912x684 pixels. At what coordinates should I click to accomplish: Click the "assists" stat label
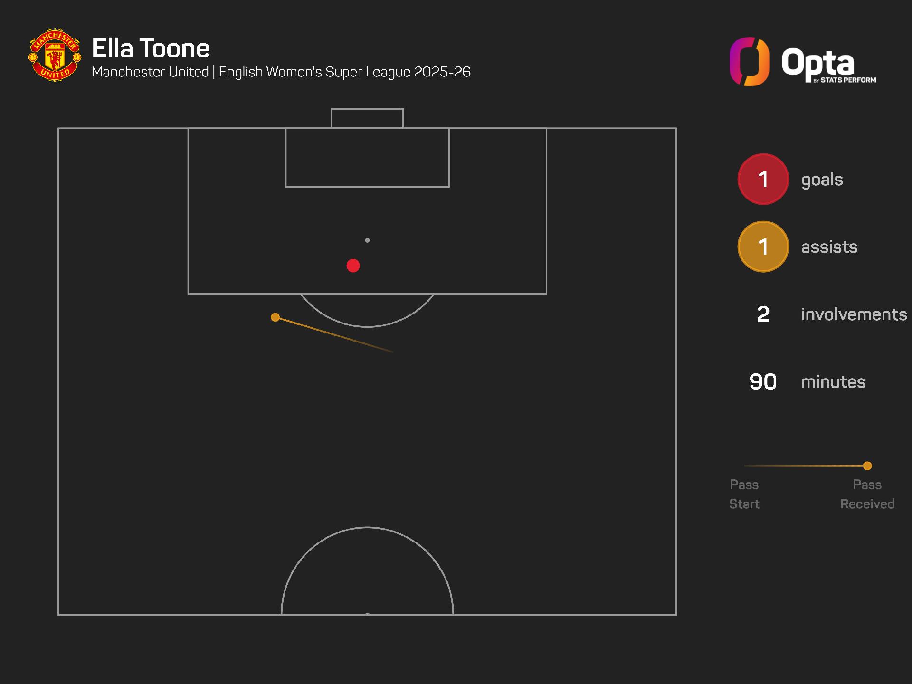829,247
